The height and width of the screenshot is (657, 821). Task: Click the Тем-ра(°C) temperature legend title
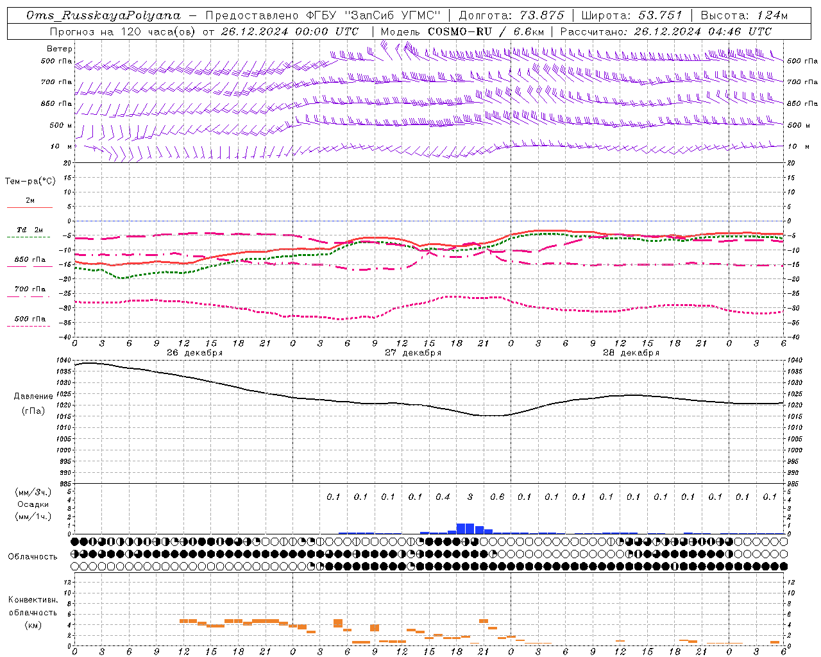(30, 182)
